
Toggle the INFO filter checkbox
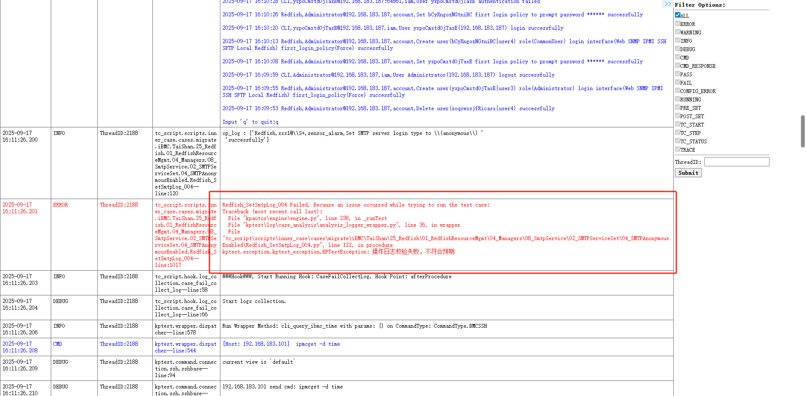(x=678, y=40)
